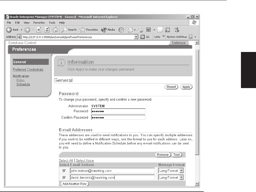This screenshot has height=192, width=256.
Task: Open the View menu
Action: click(x=27, y=23)
